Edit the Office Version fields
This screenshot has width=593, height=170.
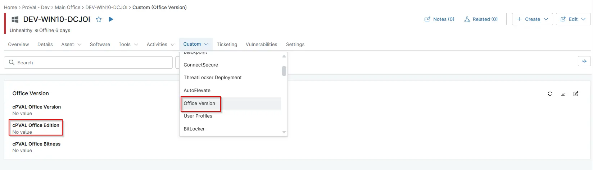click(576, 94)
